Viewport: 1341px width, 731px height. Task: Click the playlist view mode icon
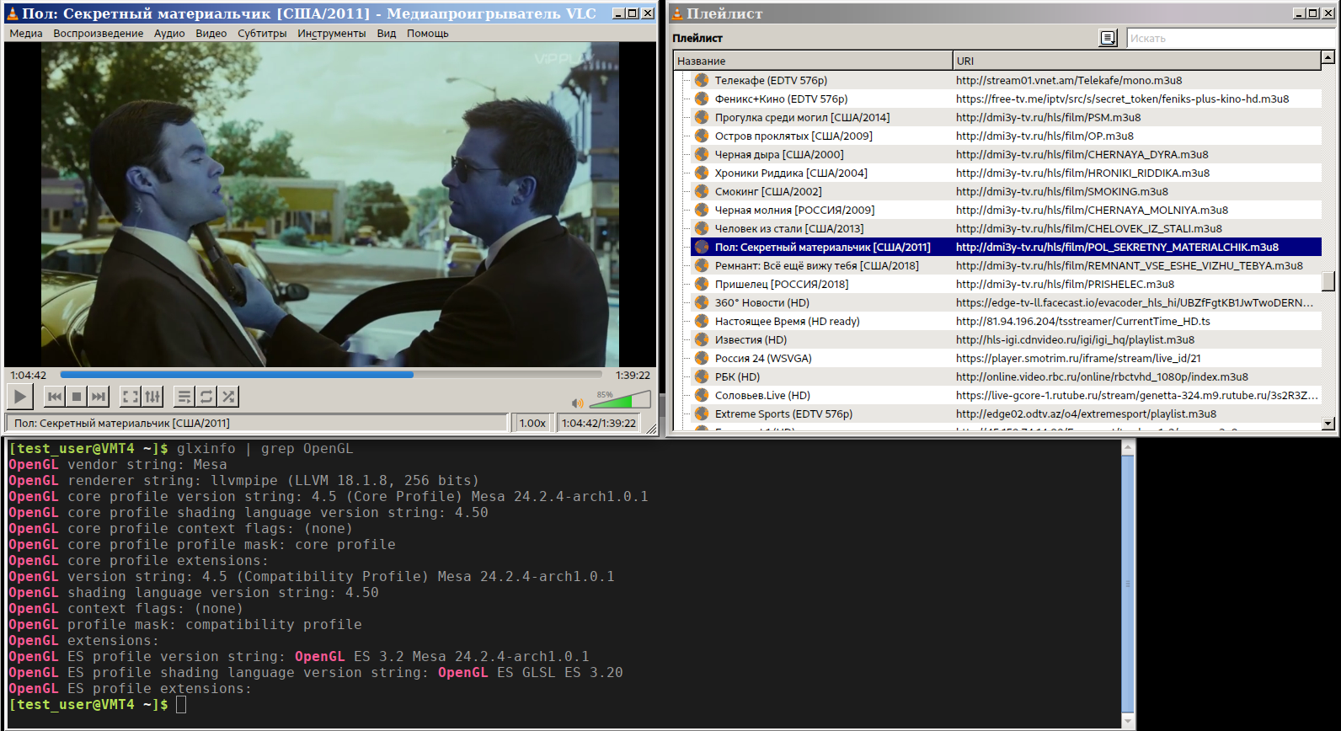1109,38
